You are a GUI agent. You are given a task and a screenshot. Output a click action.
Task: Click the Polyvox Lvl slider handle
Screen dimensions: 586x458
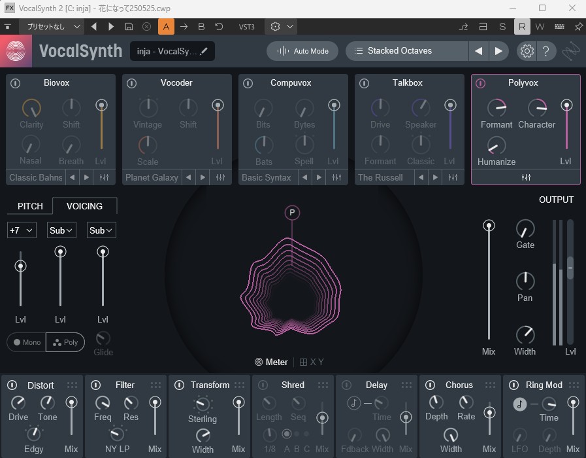[x=566, y=105]
